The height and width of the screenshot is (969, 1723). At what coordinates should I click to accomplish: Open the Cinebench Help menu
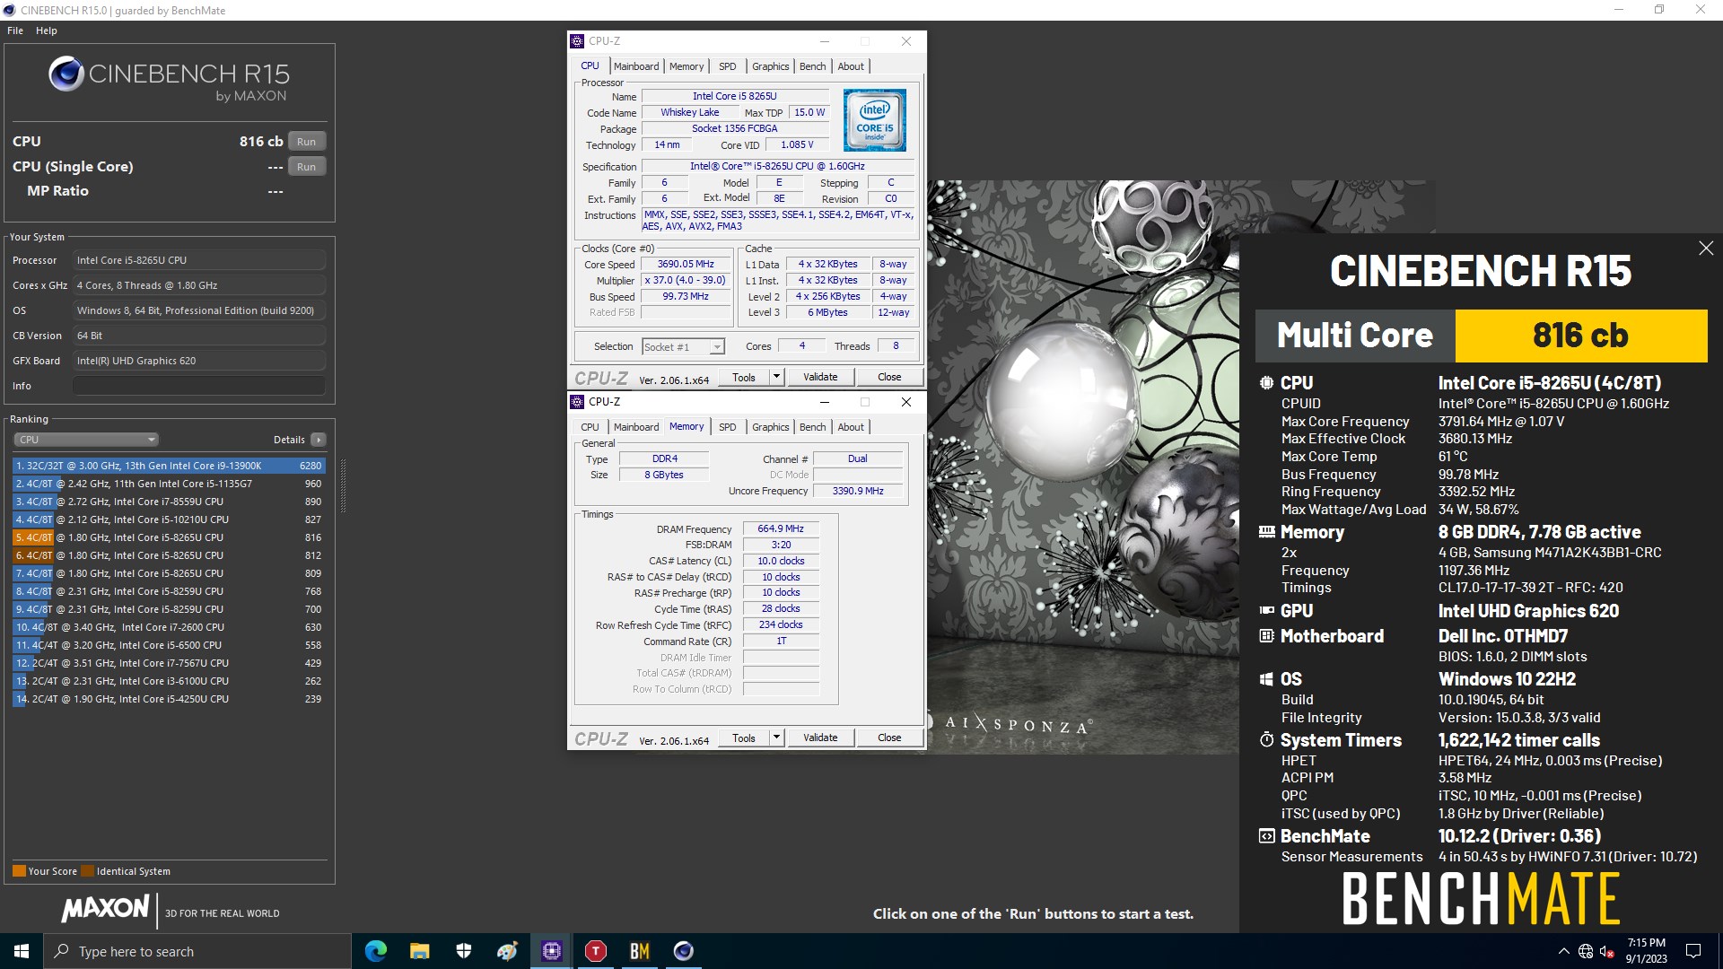[47, 31]
